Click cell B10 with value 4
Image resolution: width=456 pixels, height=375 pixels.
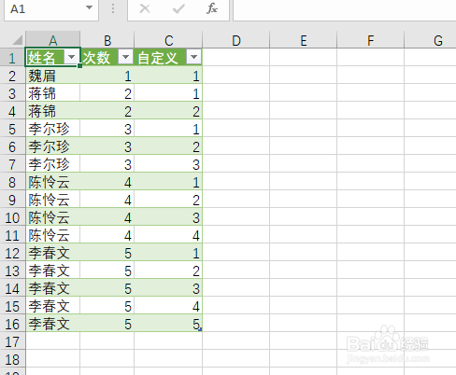point(107,217)
